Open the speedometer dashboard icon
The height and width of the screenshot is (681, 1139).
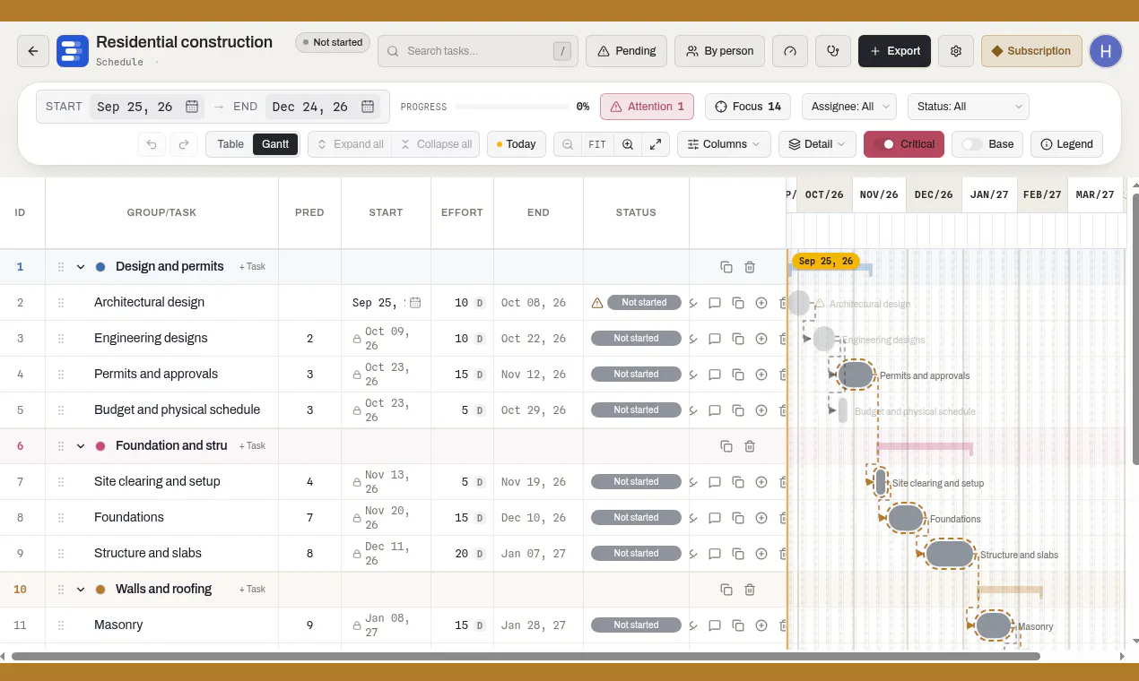790,51
